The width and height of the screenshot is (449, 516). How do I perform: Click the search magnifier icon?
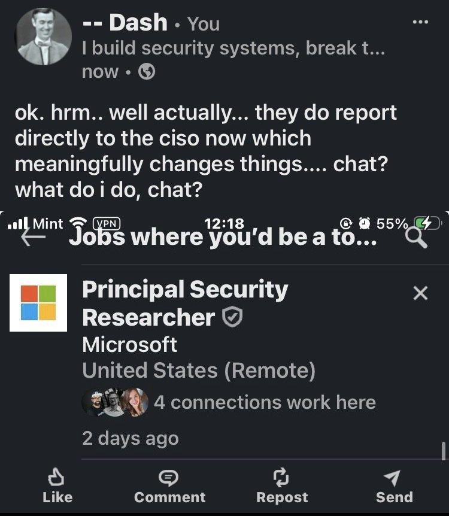click(416, 238)
